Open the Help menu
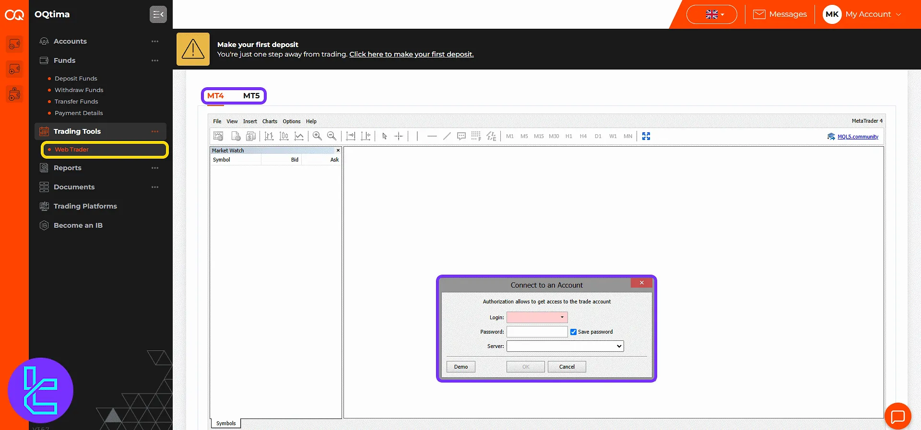The height and width of the screenshot is (430, 921). [x=311, y=121]
